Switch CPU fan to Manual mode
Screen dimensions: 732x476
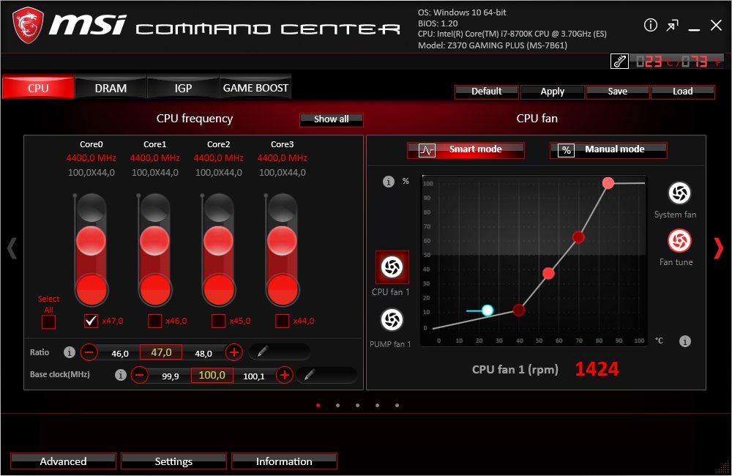(608, 149)
